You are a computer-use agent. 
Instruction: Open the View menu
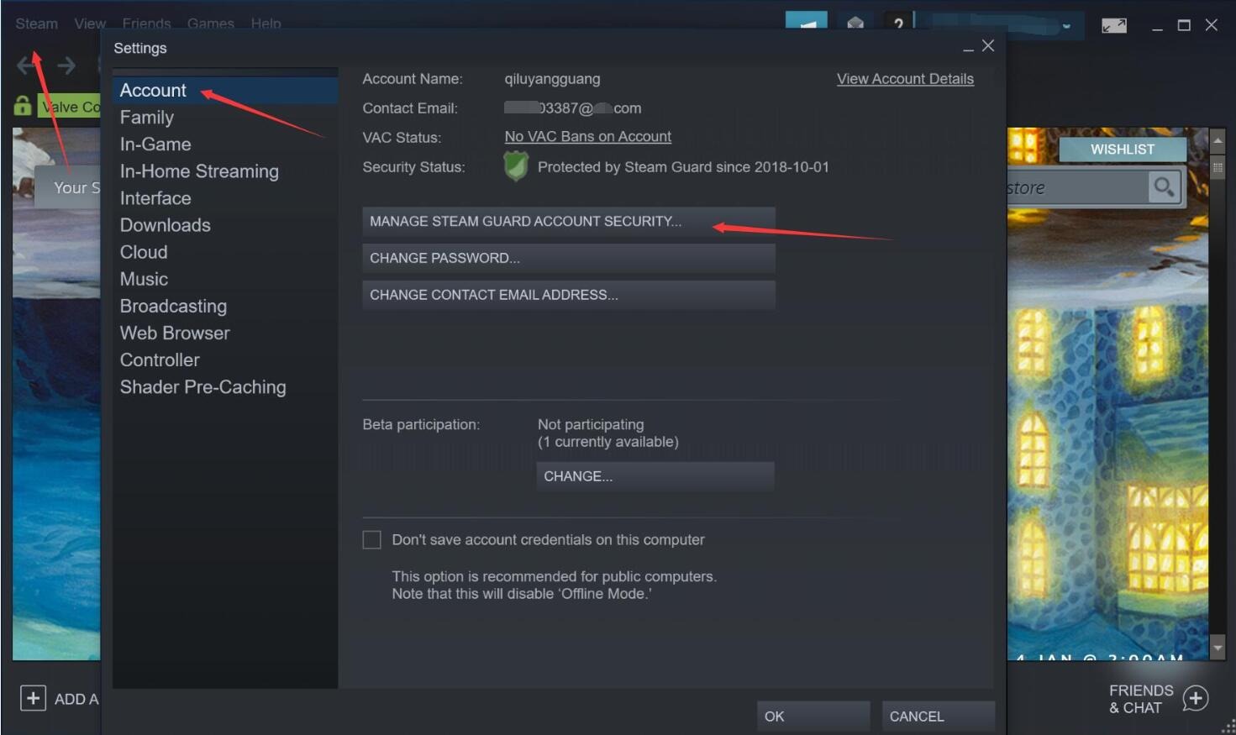(89, 24)
